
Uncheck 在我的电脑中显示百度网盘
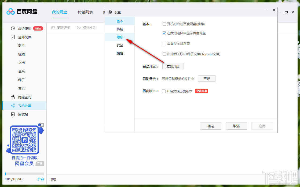tap(164, 33)
